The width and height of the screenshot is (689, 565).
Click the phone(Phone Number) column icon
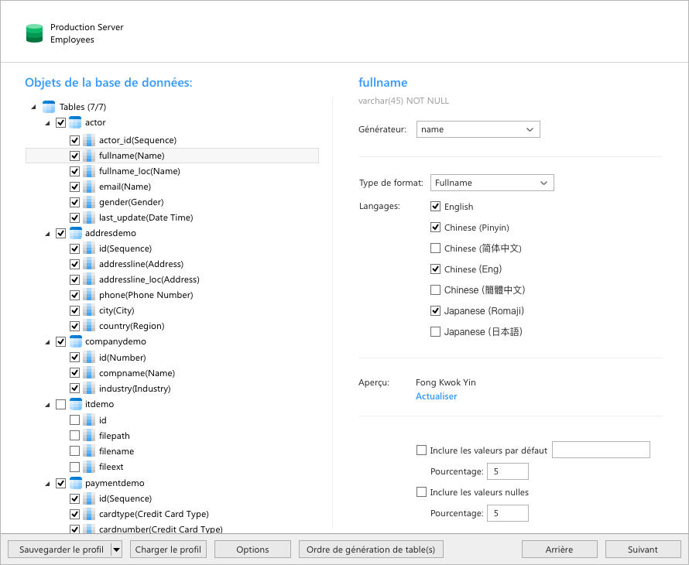click(89, 295)
